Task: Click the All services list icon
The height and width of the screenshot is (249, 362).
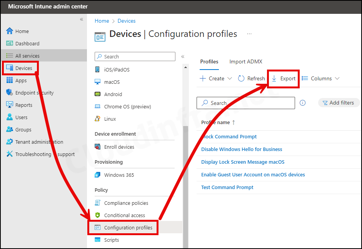Action: click(10, 56)
